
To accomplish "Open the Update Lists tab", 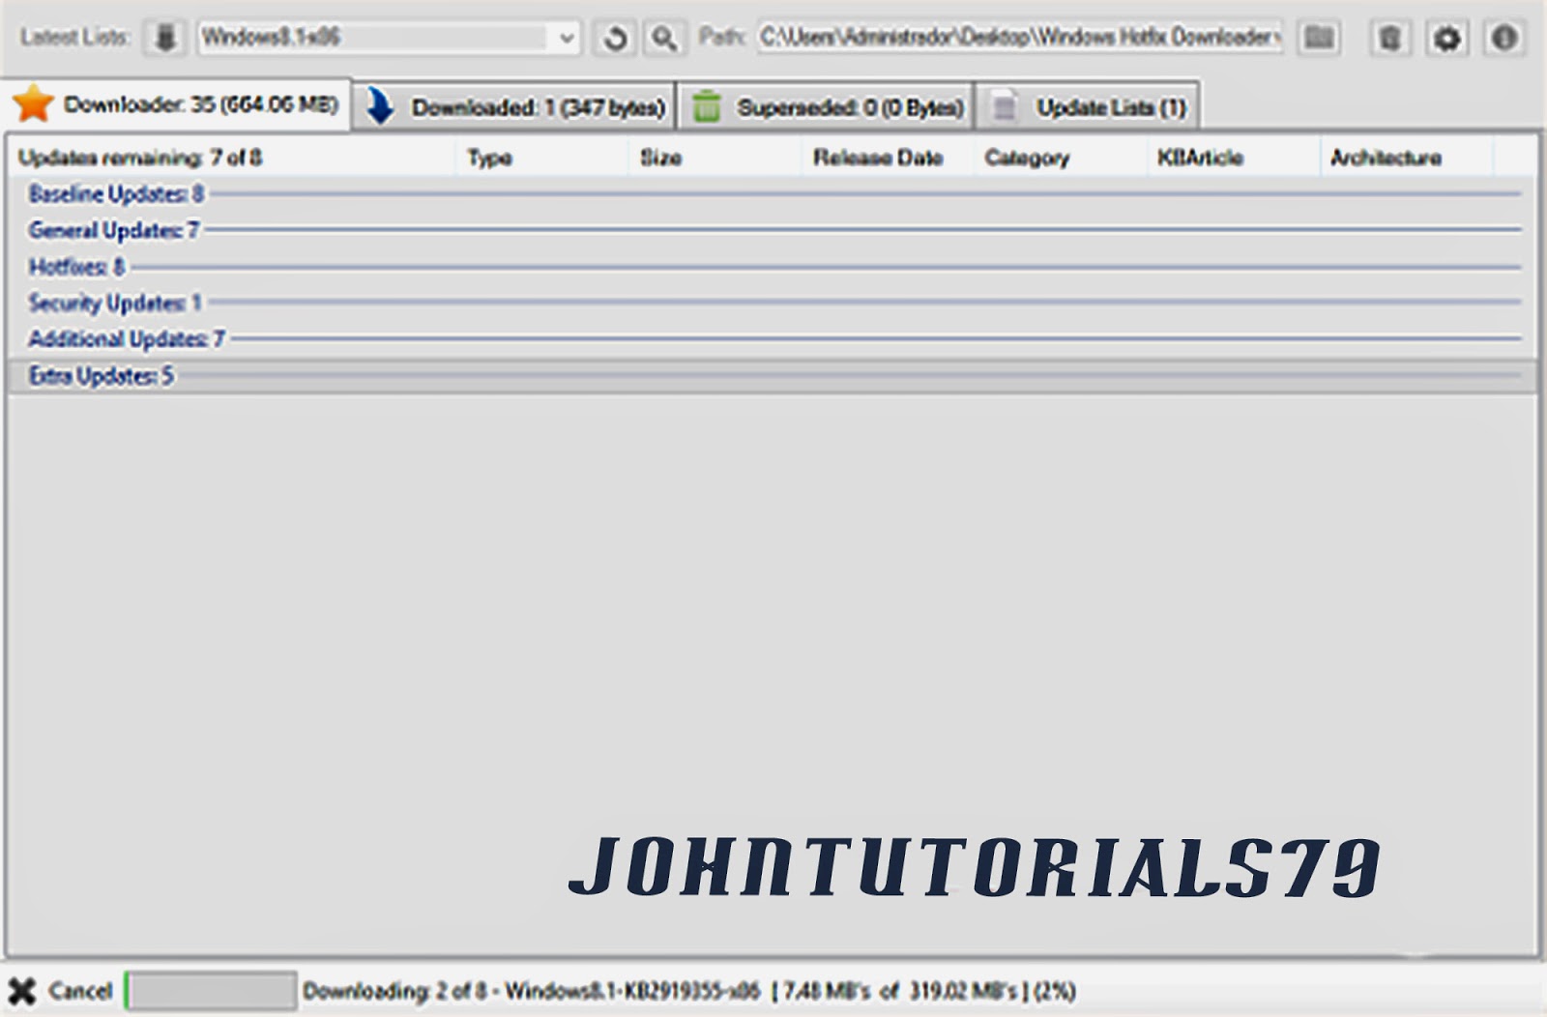I will pos(1105,107).
